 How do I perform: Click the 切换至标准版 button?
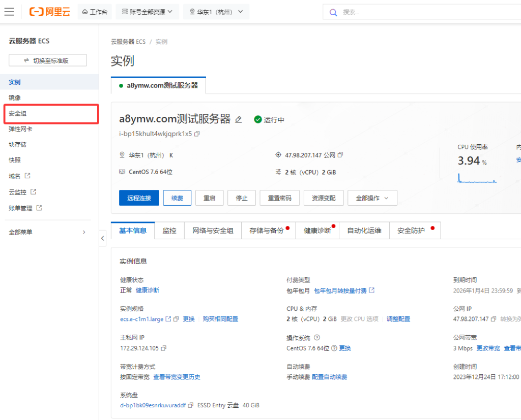point(47,60)
